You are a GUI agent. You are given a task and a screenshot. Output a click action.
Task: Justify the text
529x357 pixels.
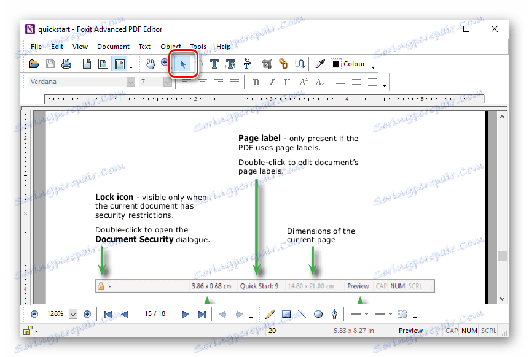coord(235,82)
